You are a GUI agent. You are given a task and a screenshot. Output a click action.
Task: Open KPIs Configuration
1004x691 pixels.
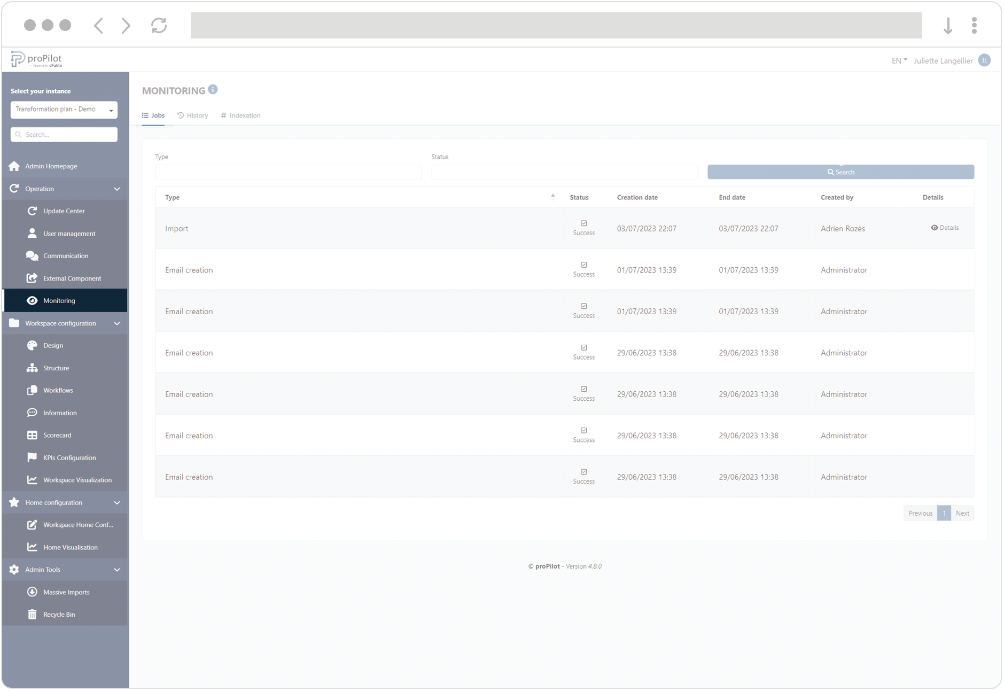[33, 457]
